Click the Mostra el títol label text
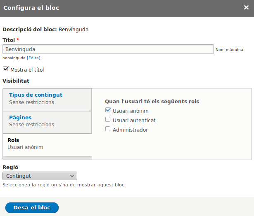Screen dimensions: 254x216 (27, 70)
